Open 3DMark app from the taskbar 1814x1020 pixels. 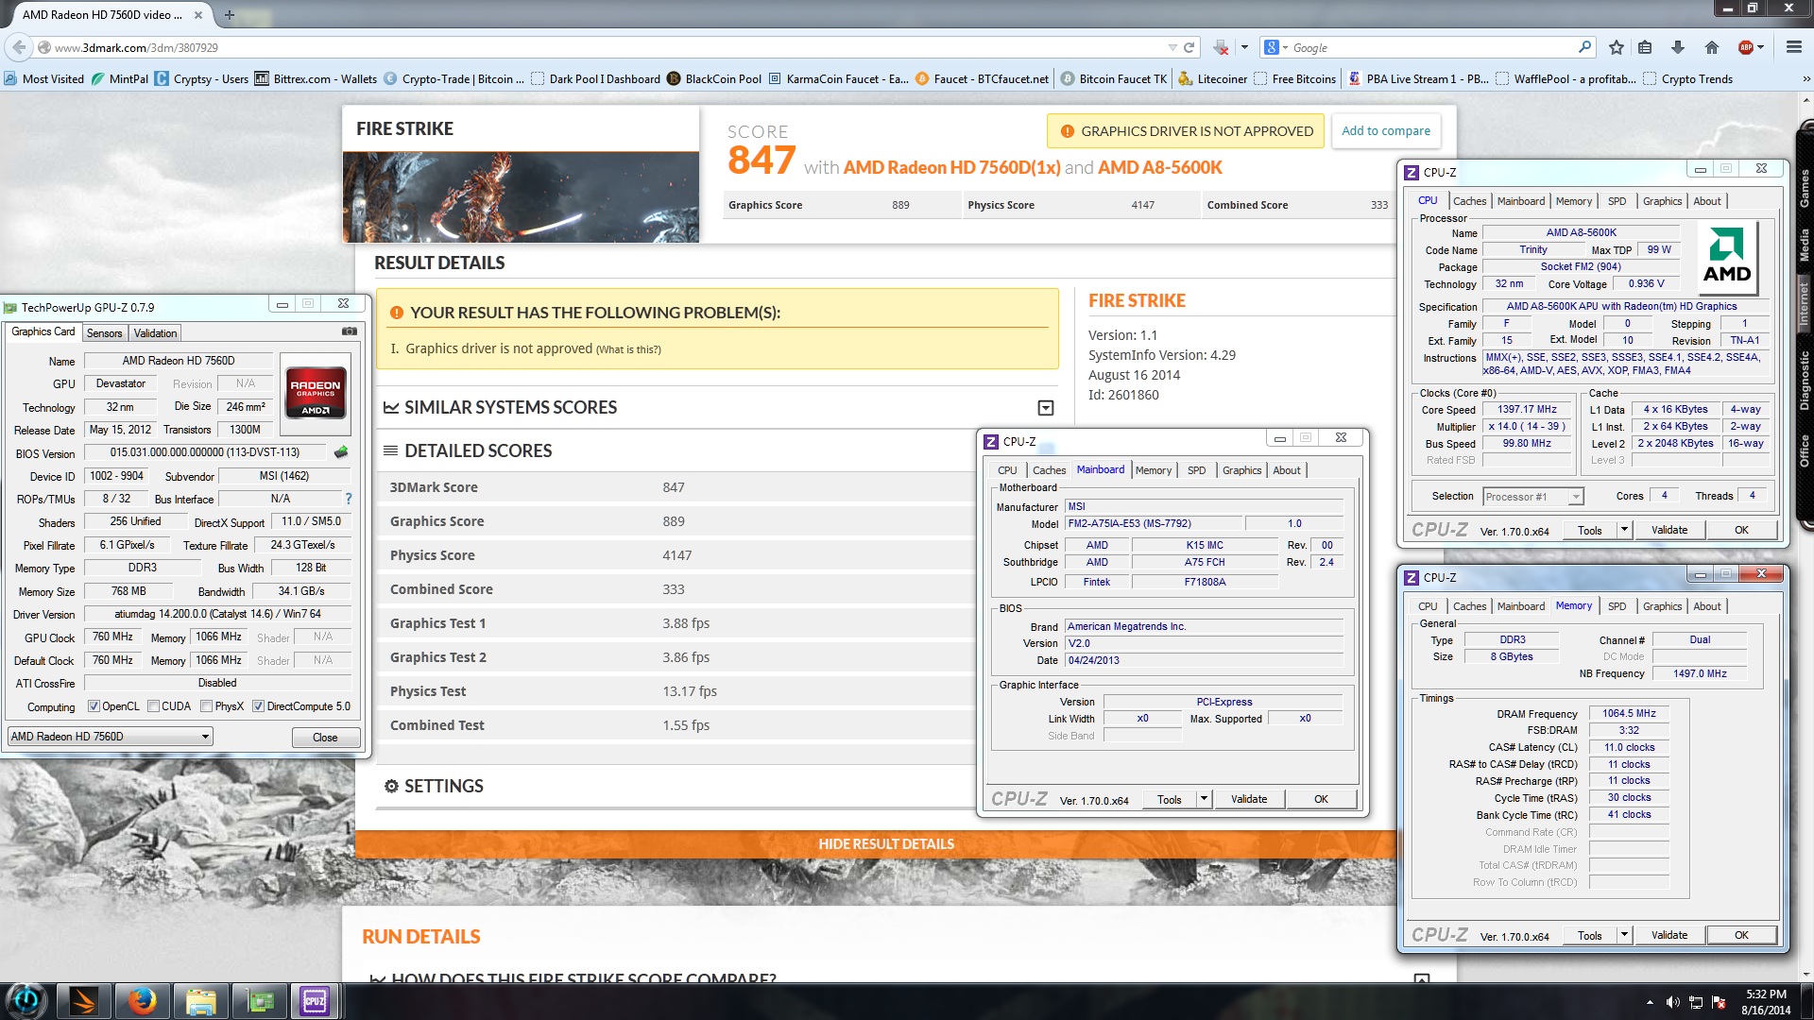click(84, 1001)
